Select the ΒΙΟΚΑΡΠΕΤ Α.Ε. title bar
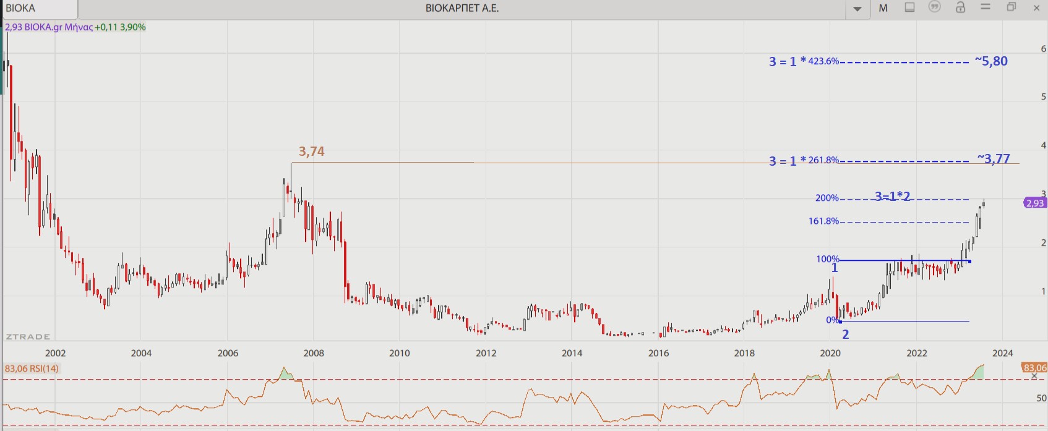This screenshot has width=1048, height=431. (462, 9)
